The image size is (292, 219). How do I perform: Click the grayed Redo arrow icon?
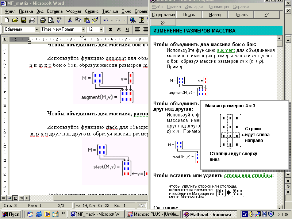pos(118,20)
